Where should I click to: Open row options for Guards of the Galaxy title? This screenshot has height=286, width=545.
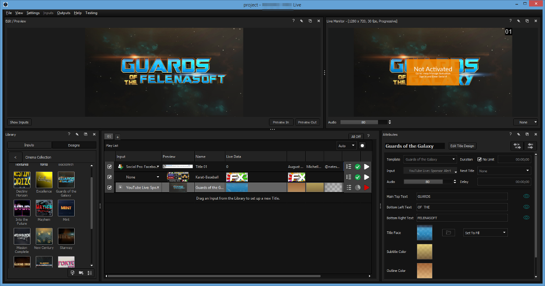pyautogui.click(x=349, y=188)
